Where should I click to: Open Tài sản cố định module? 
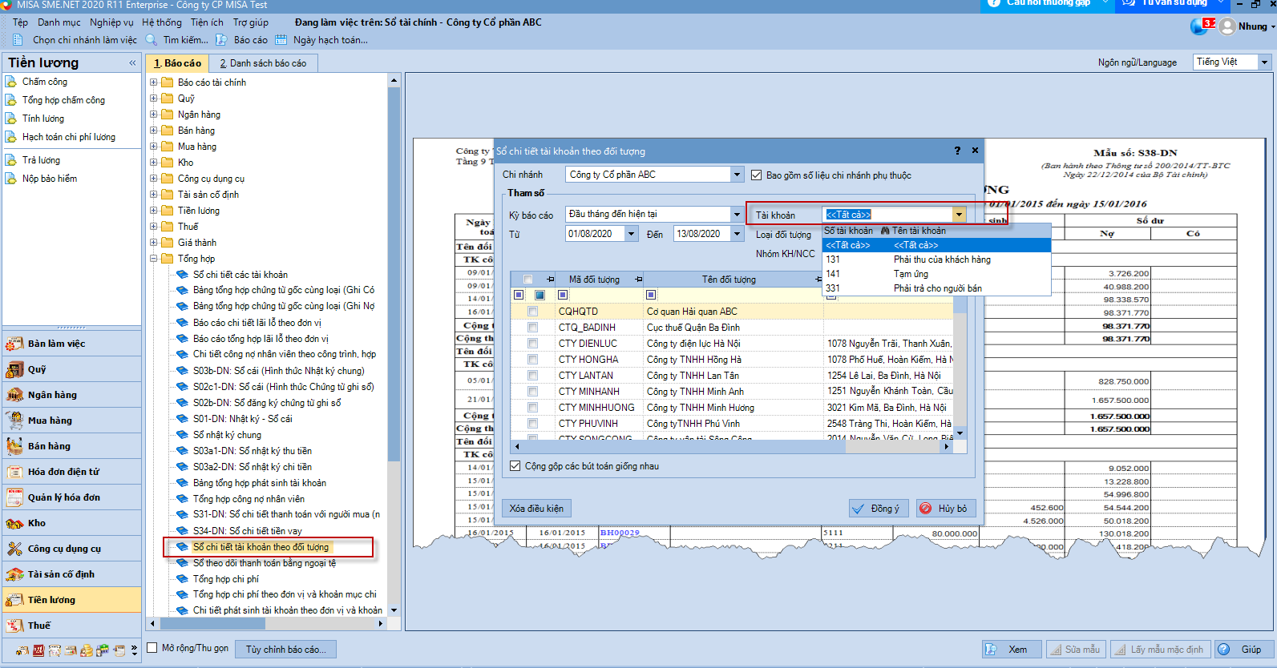click(x=72, y=574)
